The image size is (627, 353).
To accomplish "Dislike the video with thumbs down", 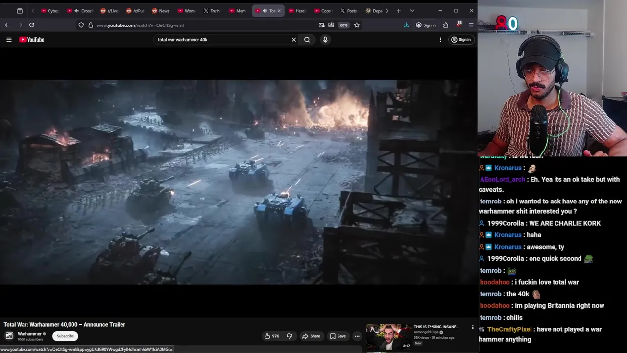I will tap(289, 336).
